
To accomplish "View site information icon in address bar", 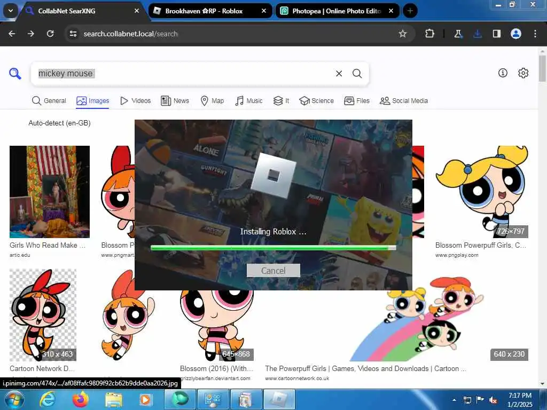I will coord(73,34).
